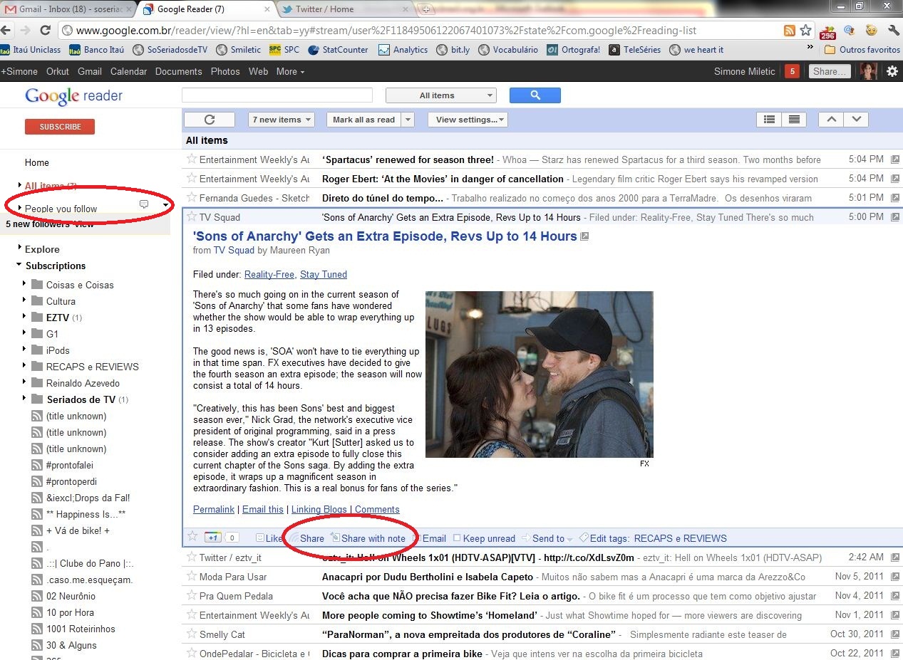Collapse the Subscriptions section
This screenshot has width=903, height=660.
coord(19,265)
